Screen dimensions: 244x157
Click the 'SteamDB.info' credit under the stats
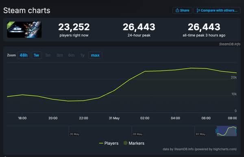[229, 44]
